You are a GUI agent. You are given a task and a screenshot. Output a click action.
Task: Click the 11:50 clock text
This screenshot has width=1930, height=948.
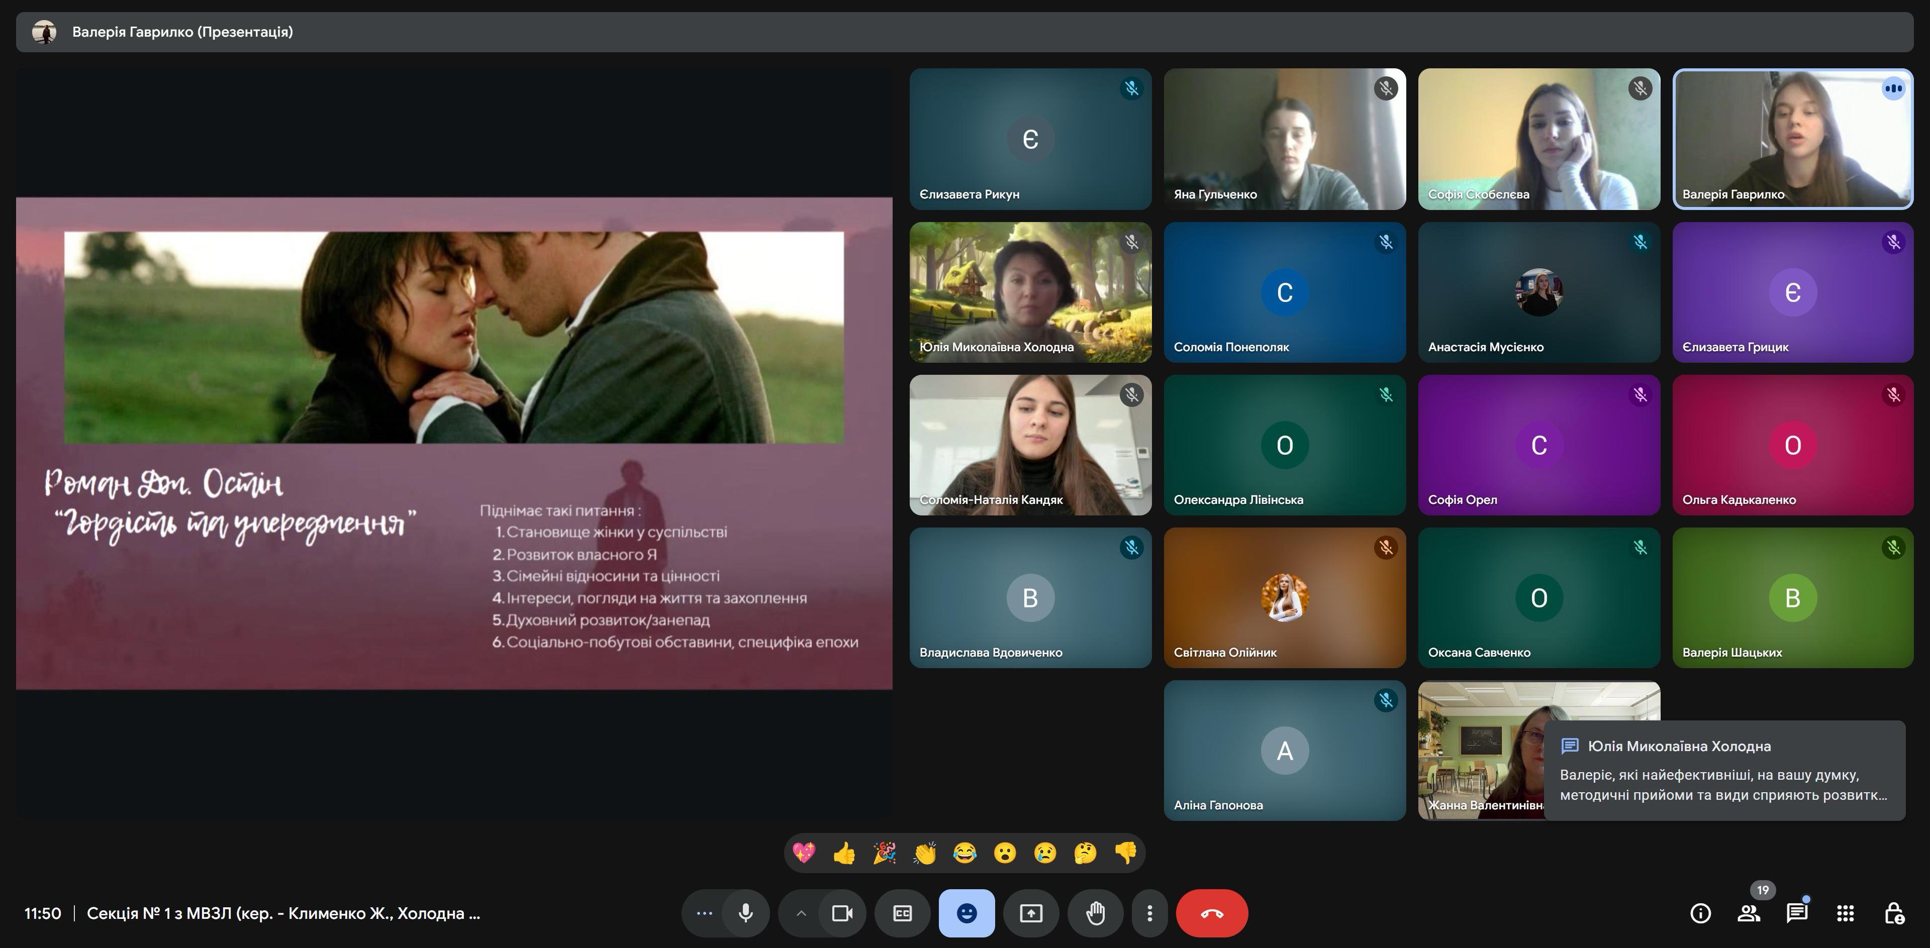point(43,913)
